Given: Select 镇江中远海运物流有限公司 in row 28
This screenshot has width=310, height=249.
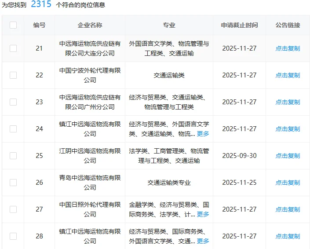Looking at the screenshot, I should (x=90, y=236).
